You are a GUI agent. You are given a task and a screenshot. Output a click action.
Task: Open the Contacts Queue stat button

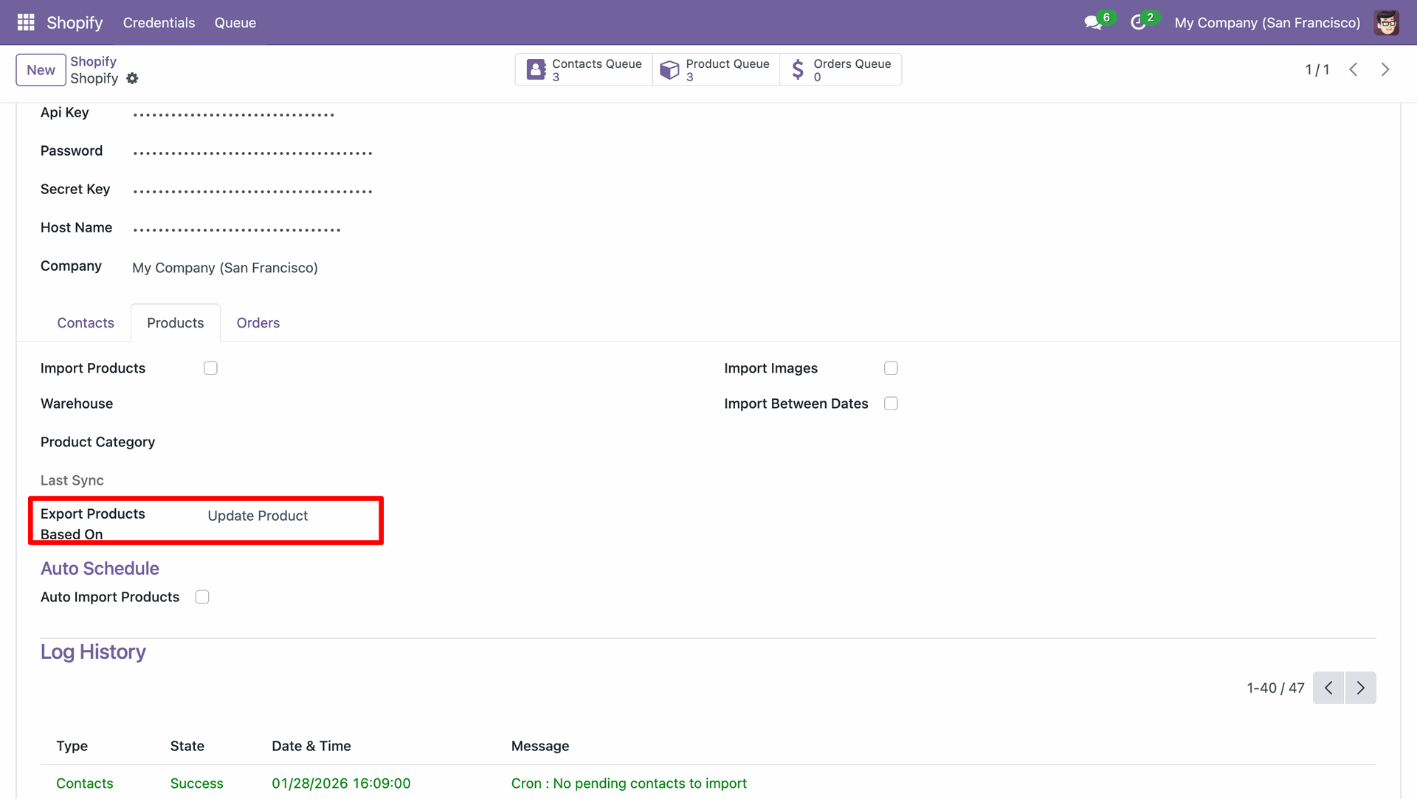[584, 70]
